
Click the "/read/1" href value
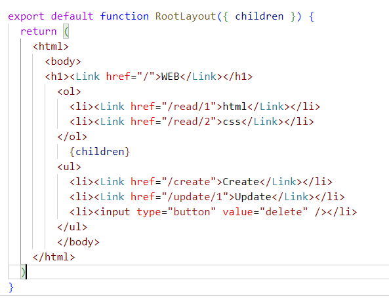[189, 107]
